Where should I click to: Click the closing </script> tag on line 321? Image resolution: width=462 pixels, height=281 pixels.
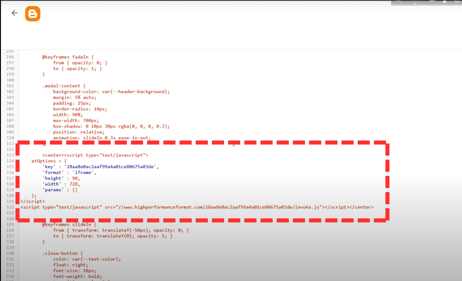(33, 201)
